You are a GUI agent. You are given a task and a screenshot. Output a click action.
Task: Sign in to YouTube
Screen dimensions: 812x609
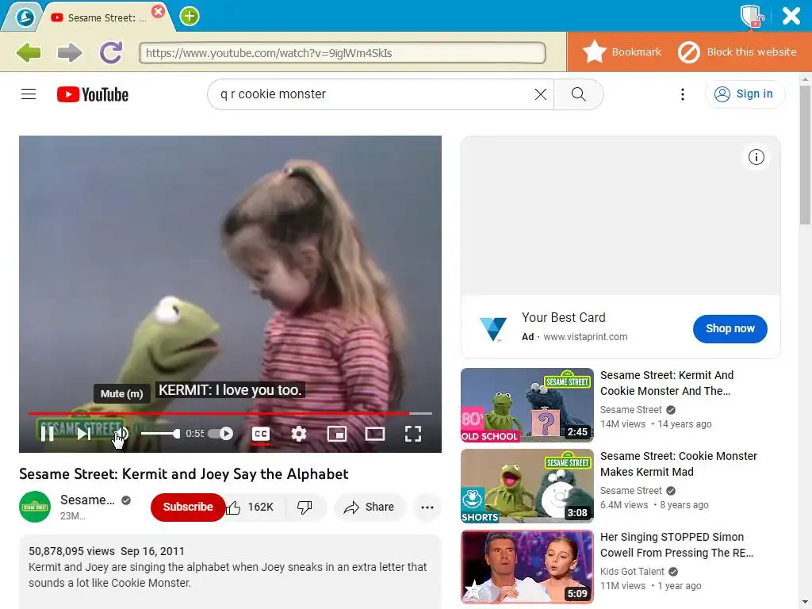745,94
